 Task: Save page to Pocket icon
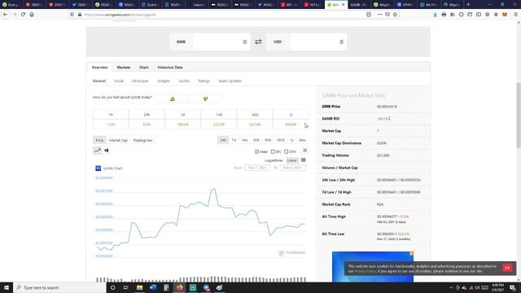[387, 15]
